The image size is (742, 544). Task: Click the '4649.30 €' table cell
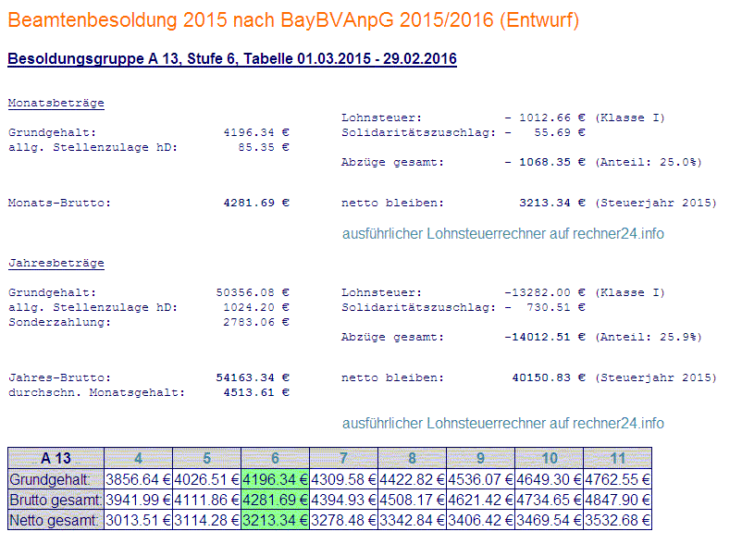tap(549, 479)
